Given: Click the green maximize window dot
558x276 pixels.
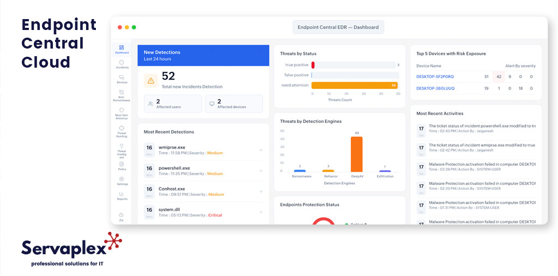Looking at the screenshot, I should tap(134, 27).
